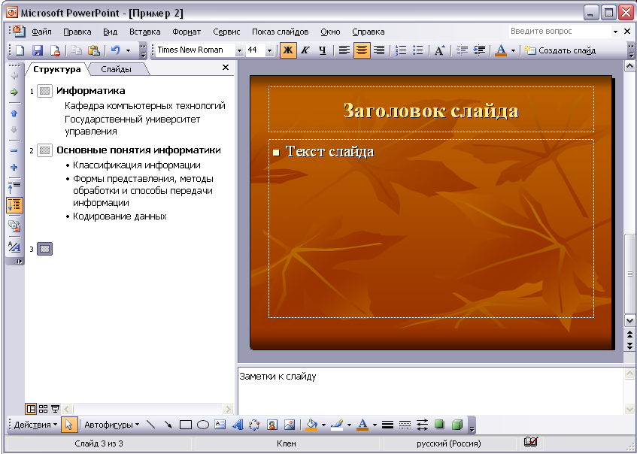Click outline text Кодирование данных
The width and height of the screenshot is (637, 454).
coord(120,216)
